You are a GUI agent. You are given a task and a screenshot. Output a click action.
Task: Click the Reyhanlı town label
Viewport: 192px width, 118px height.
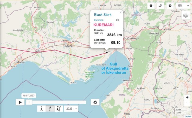(155, 108)
